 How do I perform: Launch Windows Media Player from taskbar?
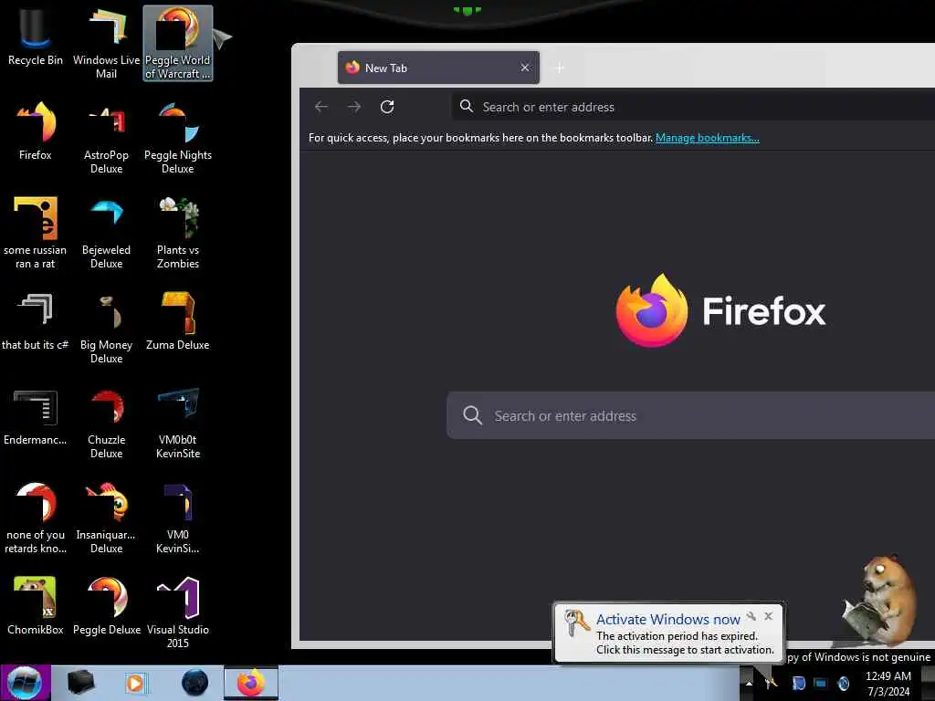(135, 683)
